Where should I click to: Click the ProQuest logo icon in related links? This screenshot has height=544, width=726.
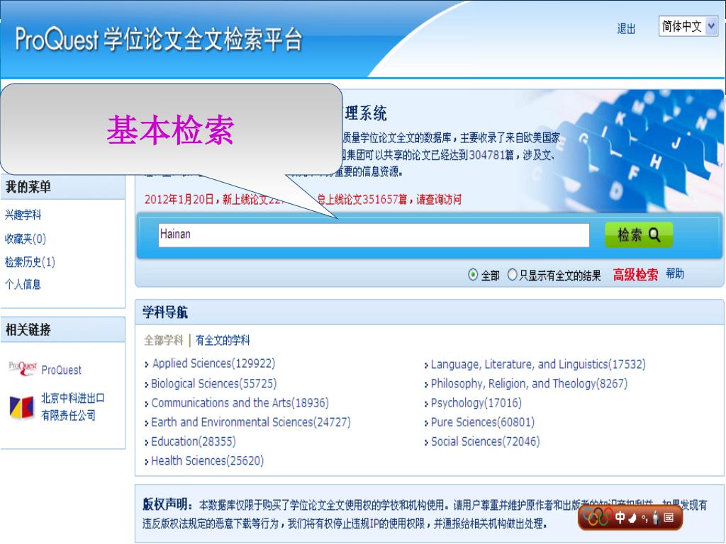(x=22, y=368)
